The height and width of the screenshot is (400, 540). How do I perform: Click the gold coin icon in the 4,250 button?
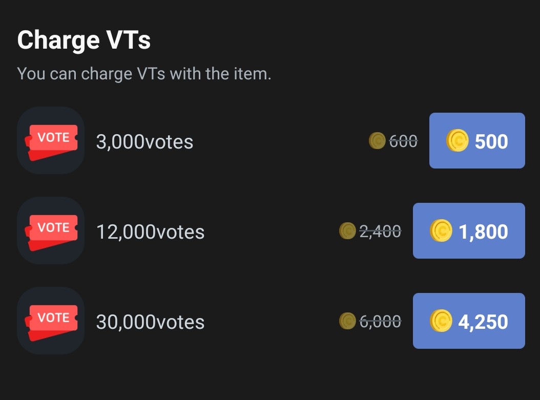click(x=441, y=321)
